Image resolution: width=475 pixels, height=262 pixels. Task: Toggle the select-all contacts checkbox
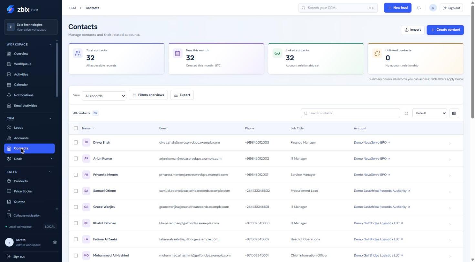pyautogui.click(x=76, y=128)
